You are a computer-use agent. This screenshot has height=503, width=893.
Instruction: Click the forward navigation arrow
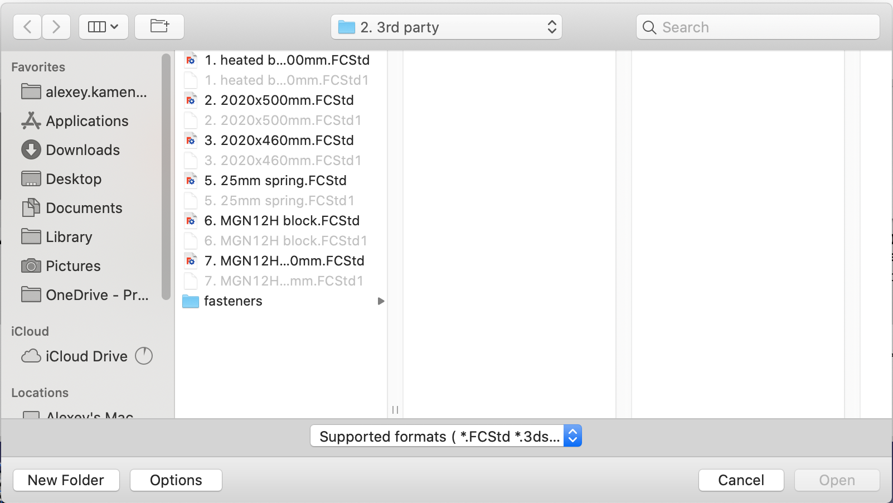pos(56,26)
